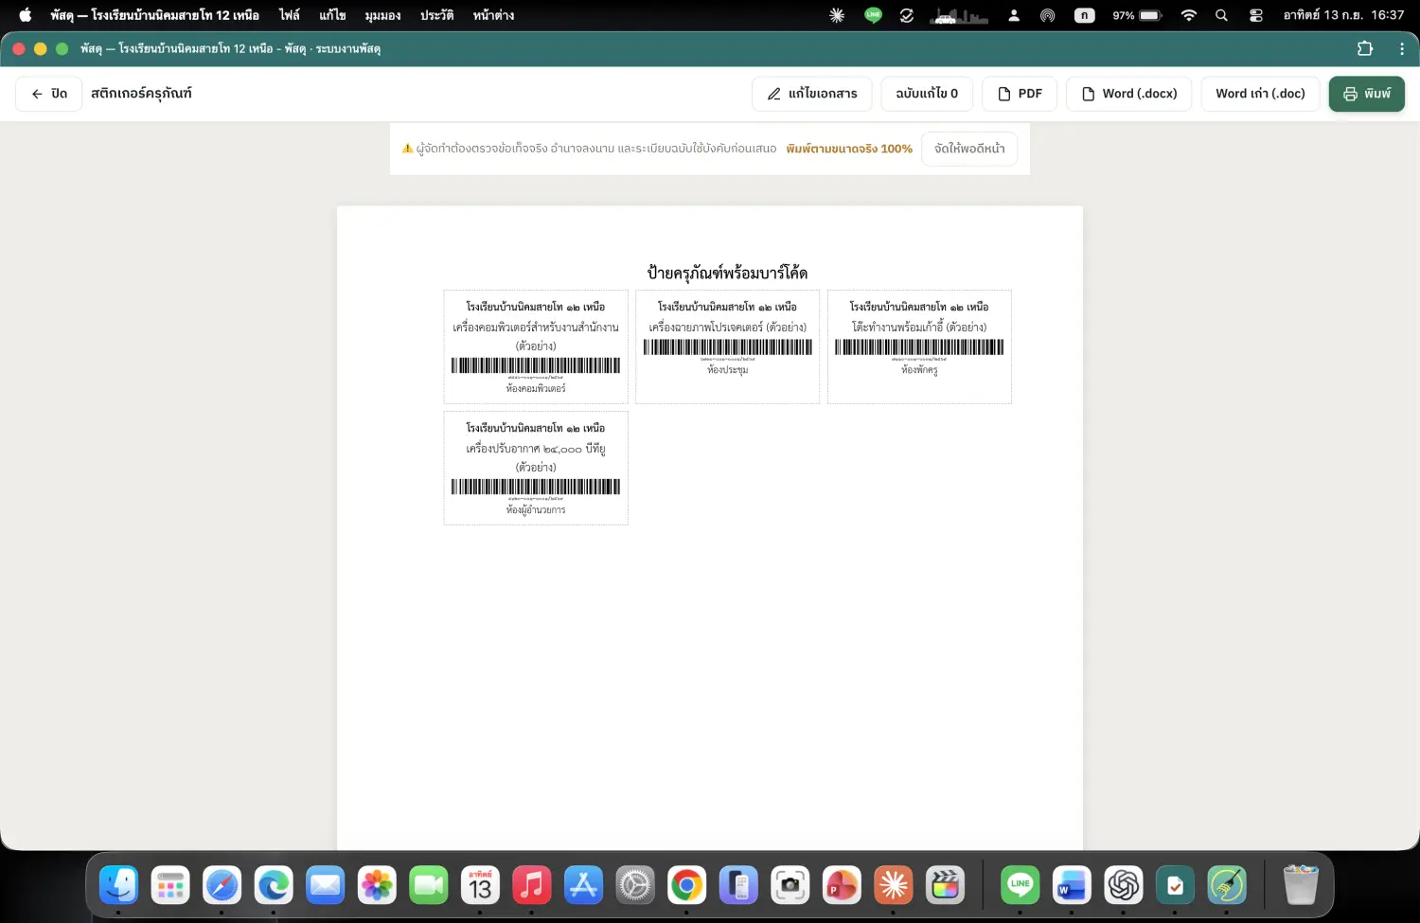Open the ฉบับแก้ไข 0 revisions button
The height and width of the screenshot is (923, 1420).
927,94
